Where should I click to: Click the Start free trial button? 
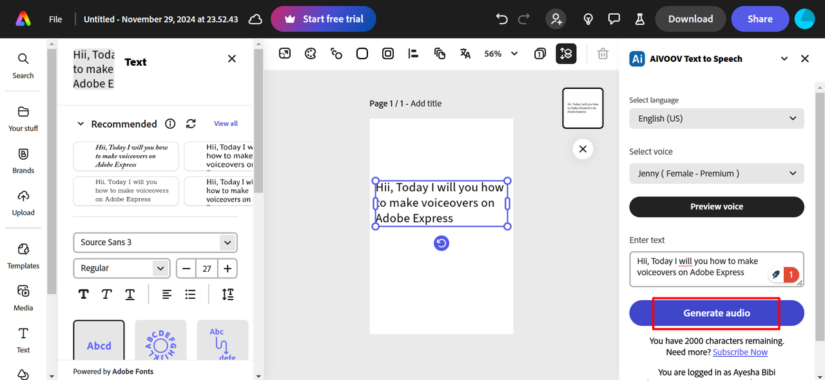point(324,19)
